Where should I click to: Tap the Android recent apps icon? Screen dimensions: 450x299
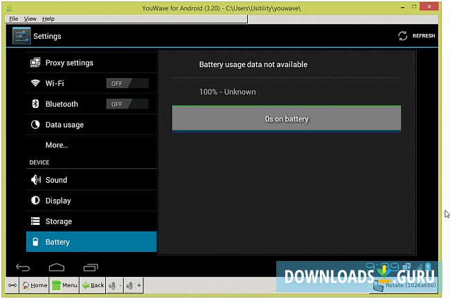91,267
